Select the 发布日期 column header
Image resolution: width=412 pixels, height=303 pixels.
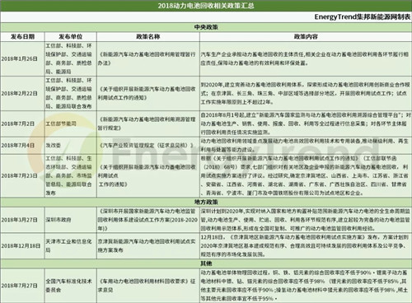(x=22, y=37)
